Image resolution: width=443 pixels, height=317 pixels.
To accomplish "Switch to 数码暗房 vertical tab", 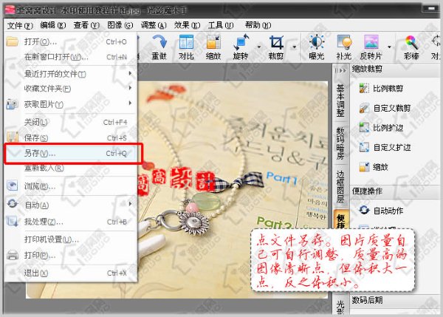I will click(x=340, y=143).
